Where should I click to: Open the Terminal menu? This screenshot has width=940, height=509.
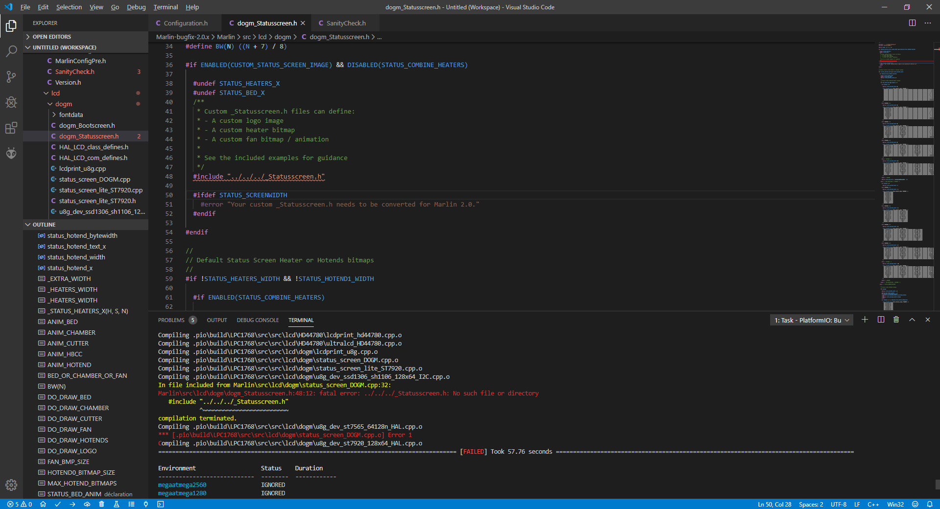coord(165,7)
